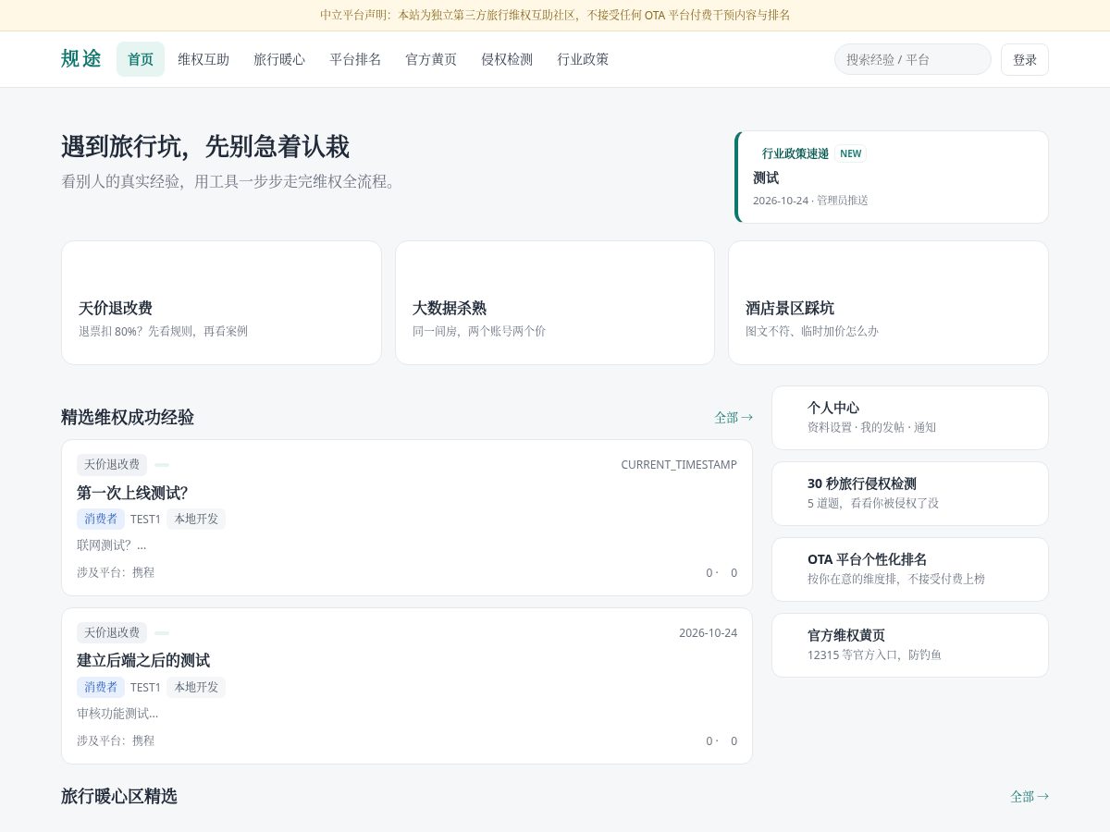
Task: Click the excerpt 审核功能测试...
Action: tap(117, 714)
